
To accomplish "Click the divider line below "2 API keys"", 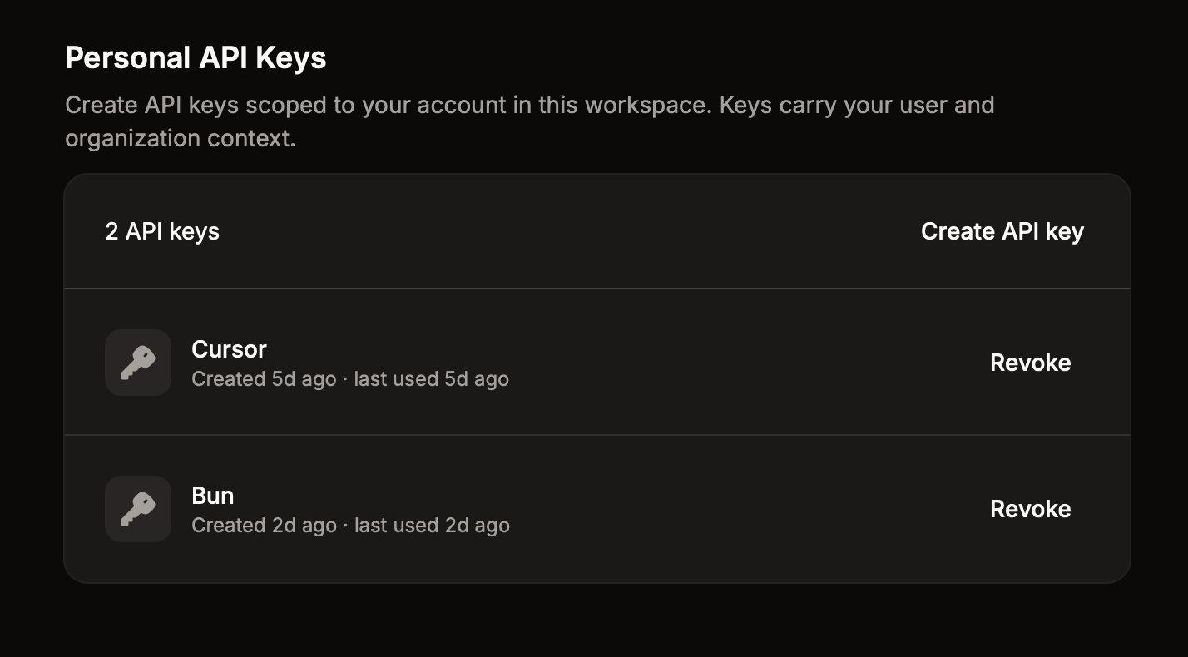I will 597,289.
